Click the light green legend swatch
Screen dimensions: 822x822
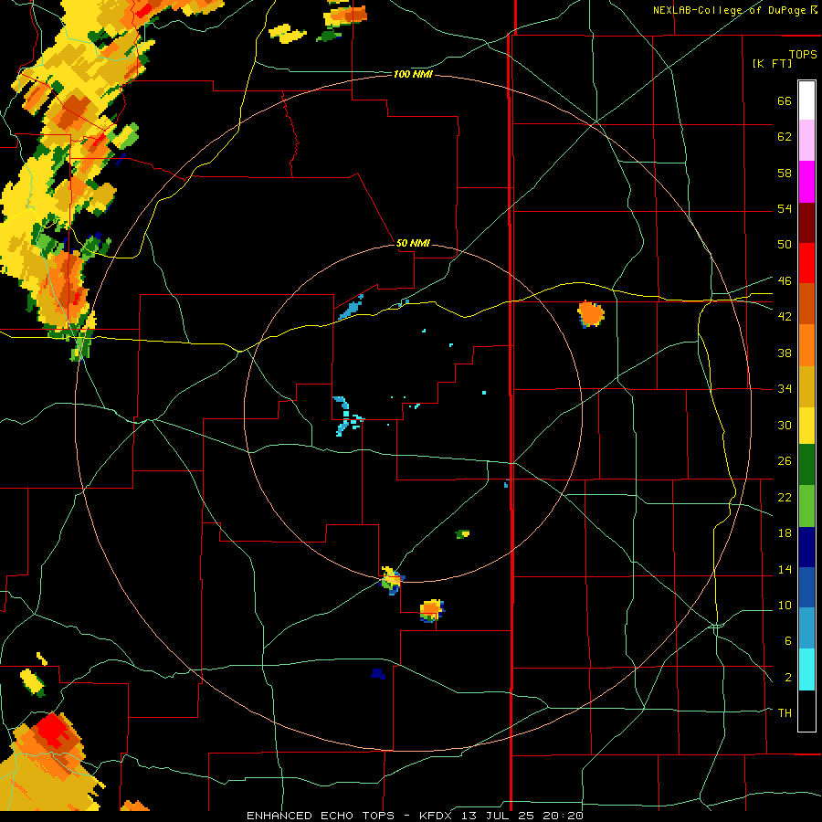pos(806,506)
